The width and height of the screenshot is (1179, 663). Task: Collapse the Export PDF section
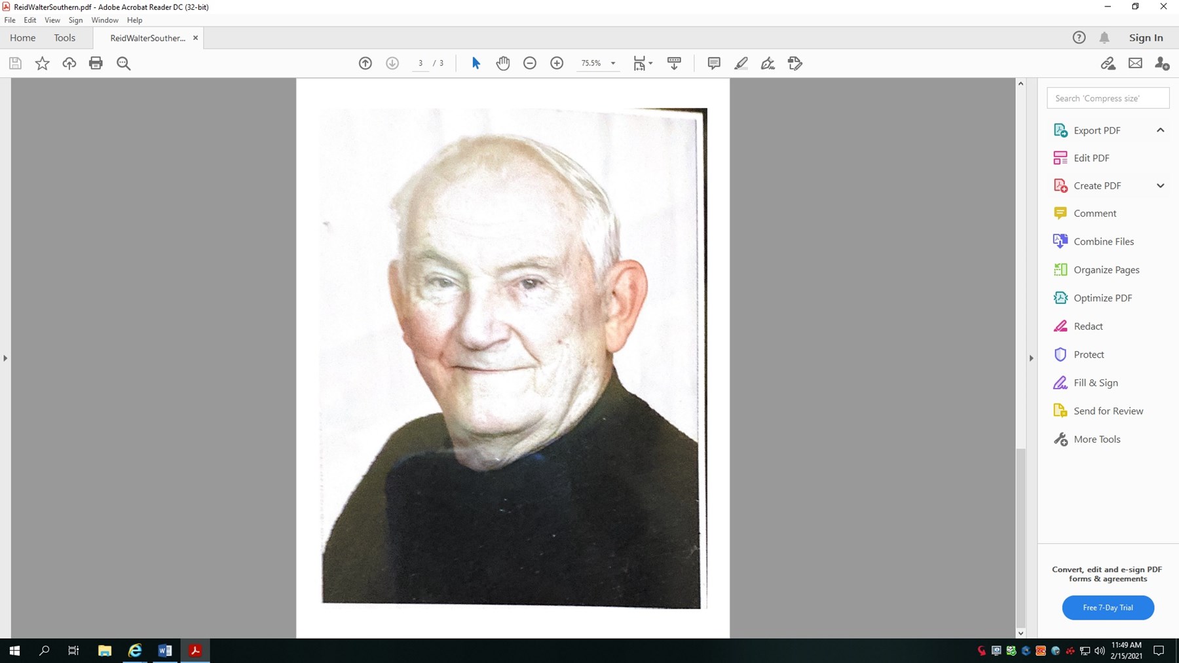tap(1161, 130)
